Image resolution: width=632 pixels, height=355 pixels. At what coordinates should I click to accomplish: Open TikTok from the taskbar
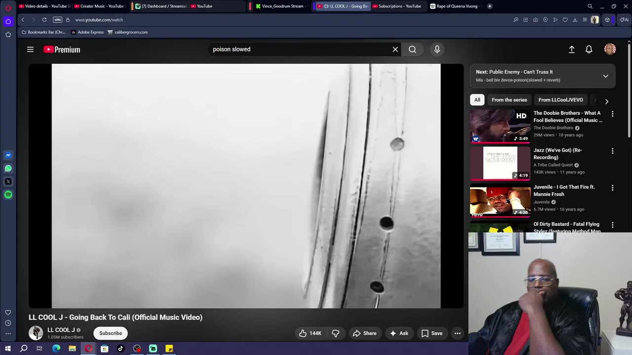point(120,349)
